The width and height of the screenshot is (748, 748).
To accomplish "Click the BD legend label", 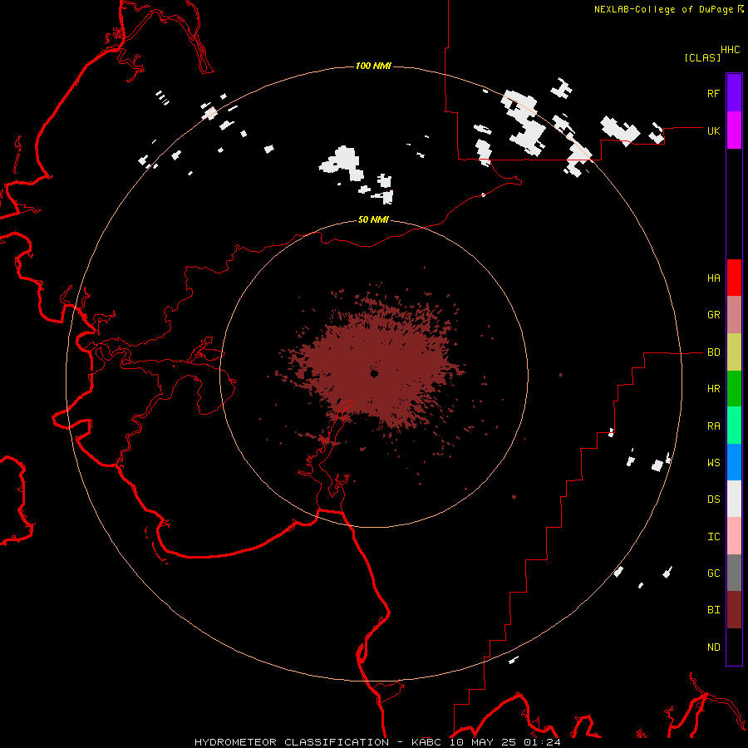I will coord(713,352).
